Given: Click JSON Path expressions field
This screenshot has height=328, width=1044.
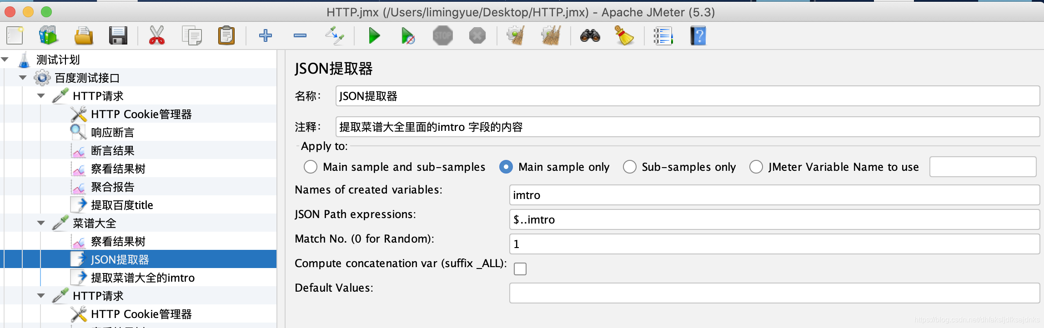Looking at the screenshot, I should click(x=774, y=219).
